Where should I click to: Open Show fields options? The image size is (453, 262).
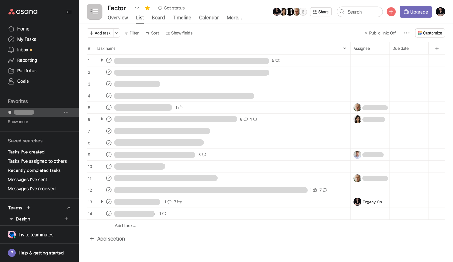(179, 33)
